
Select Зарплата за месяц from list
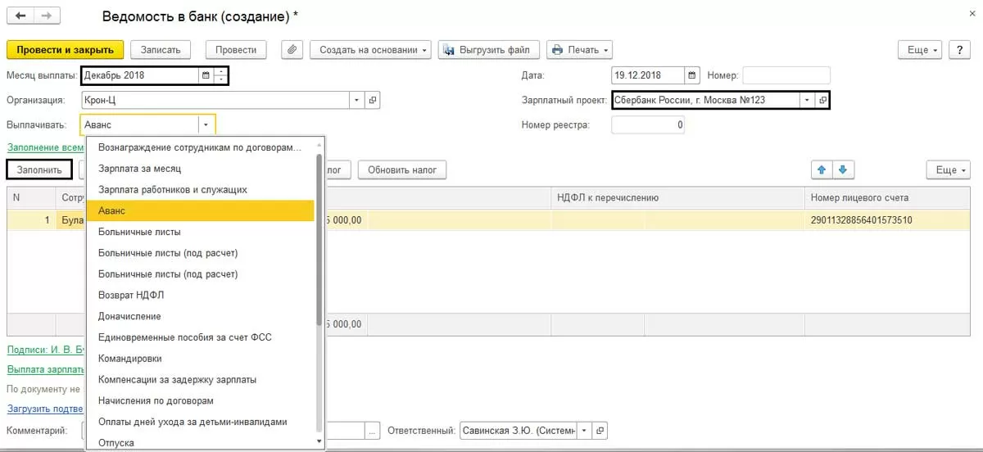point(139,169)
